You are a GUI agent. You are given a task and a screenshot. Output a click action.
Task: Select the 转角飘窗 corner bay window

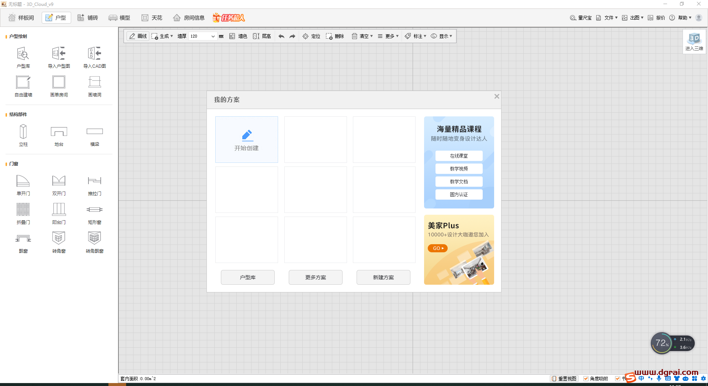click(95, 242)
